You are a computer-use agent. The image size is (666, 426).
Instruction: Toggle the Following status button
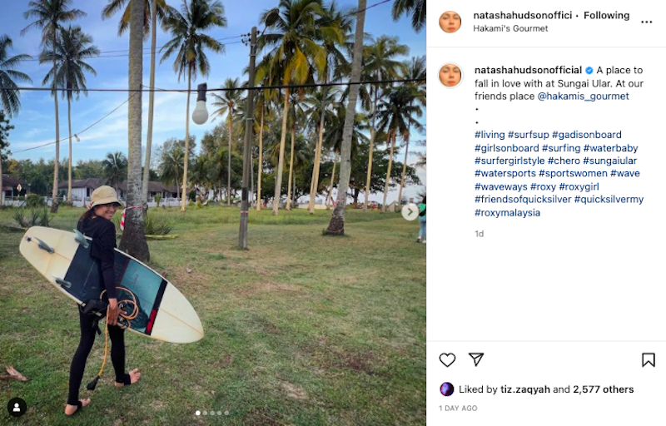tap(607, 15)
